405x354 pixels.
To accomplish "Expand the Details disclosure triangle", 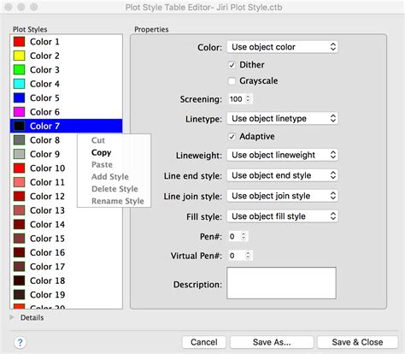I will click(12, 317).
